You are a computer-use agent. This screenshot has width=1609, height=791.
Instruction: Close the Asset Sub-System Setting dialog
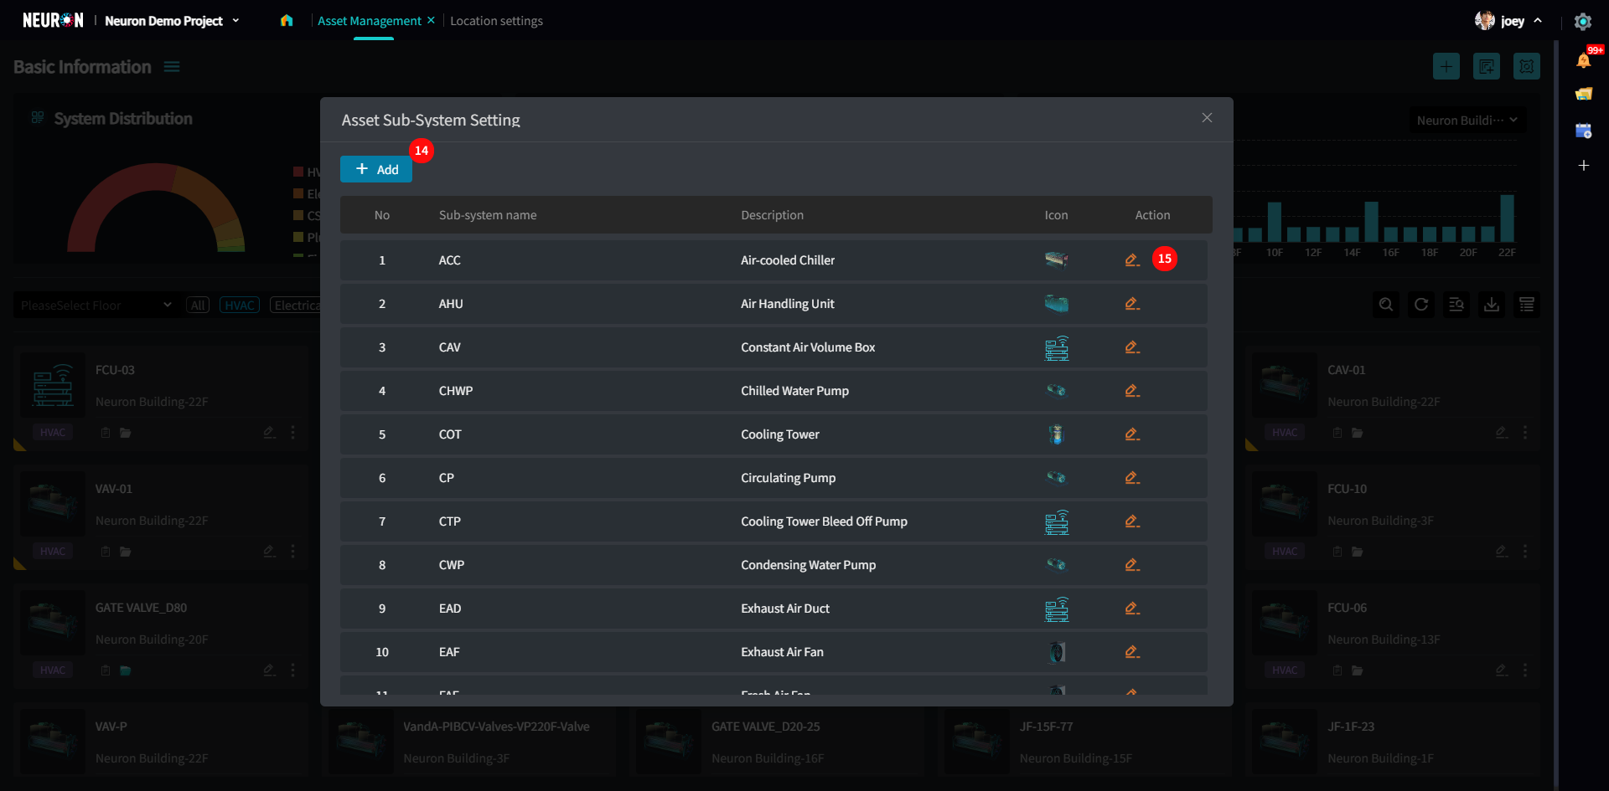click(1207, 118)
